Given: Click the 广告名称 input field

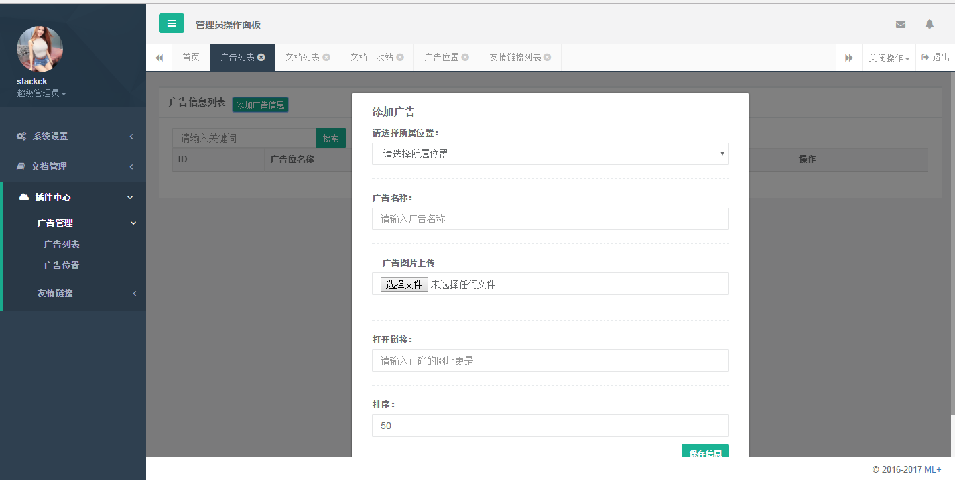Looking at the screenshot, I should (550, 219).
